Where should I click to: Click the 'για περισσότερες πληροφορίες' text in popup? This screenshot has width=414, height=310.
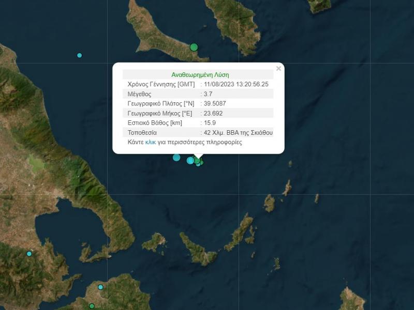(x=200, y=142)
